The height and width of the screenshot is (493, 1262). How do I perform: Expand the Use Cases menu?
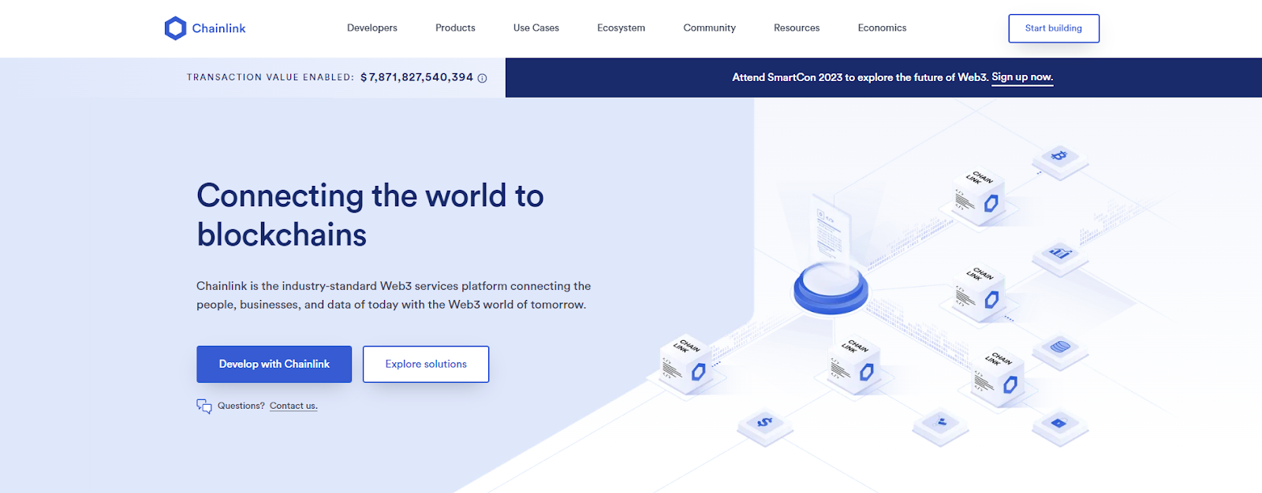(x=536, y=28)
